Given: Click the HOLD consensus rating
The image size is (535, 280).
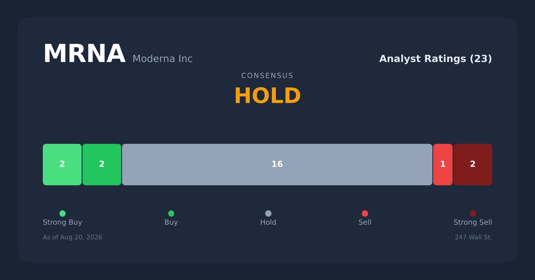Looking at the screenshot, I should click(x=267, y=96).
